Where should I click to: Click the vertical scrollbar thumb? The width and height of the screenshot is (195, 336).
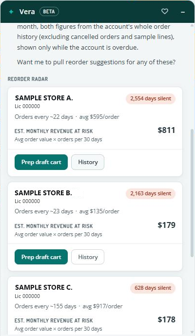[192, 193]
